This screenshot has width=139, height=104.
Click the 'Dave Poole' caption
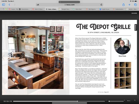coord(122,56)
